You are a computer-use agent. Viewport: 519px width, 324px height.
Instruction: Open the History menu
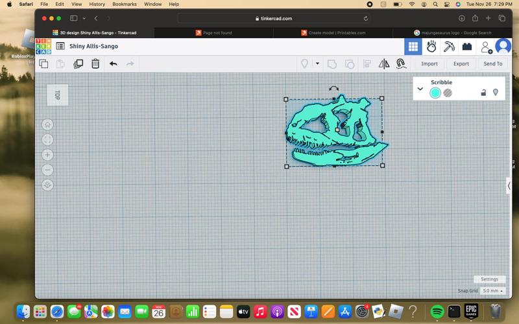pyautogui.click(x=97, y=4)
